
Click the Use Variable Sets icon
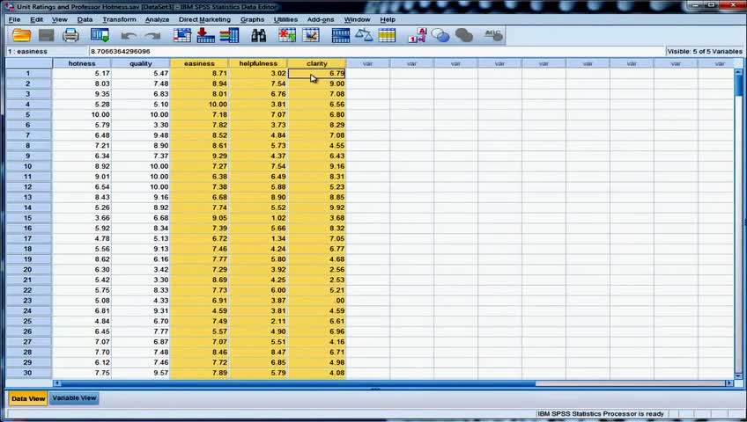[440, 35]
